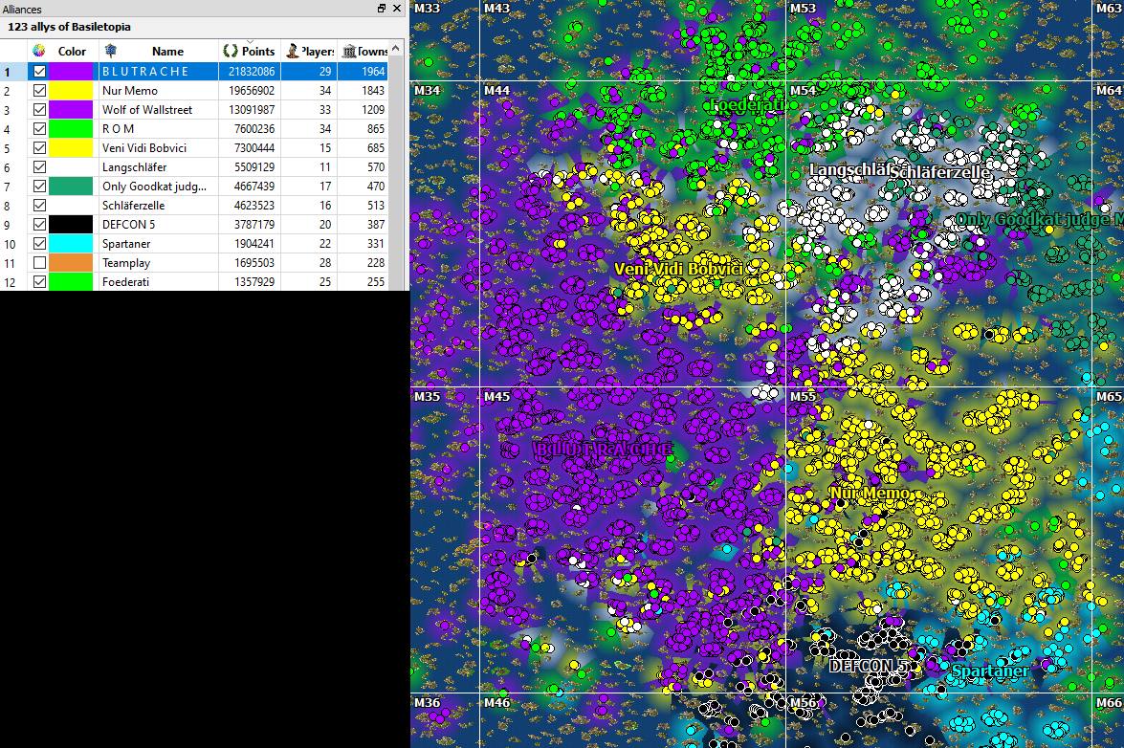Select the Wolf of Wallstreet alliance row

tap(147, 110)
